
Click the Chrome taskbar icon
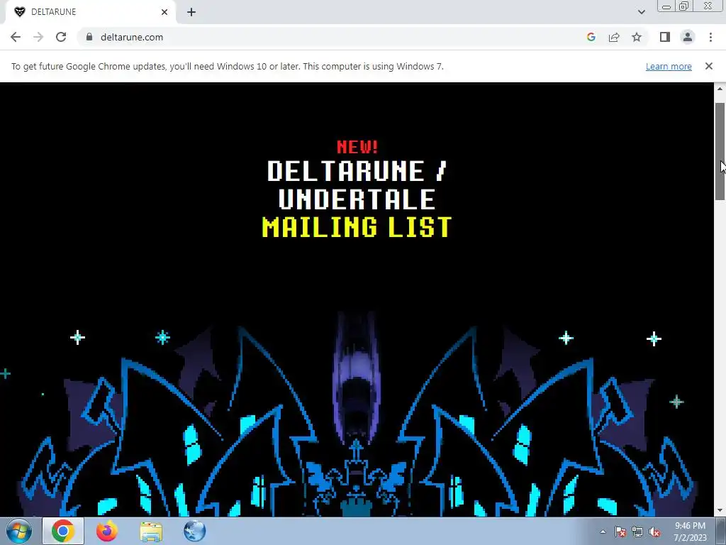pos(63,531)
